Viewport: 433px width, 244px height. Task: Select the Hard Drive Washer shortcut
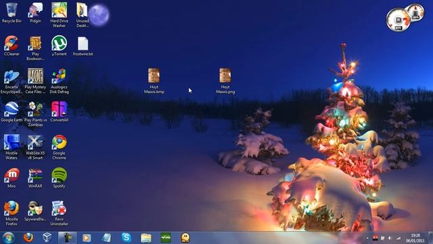pos(59,15)
